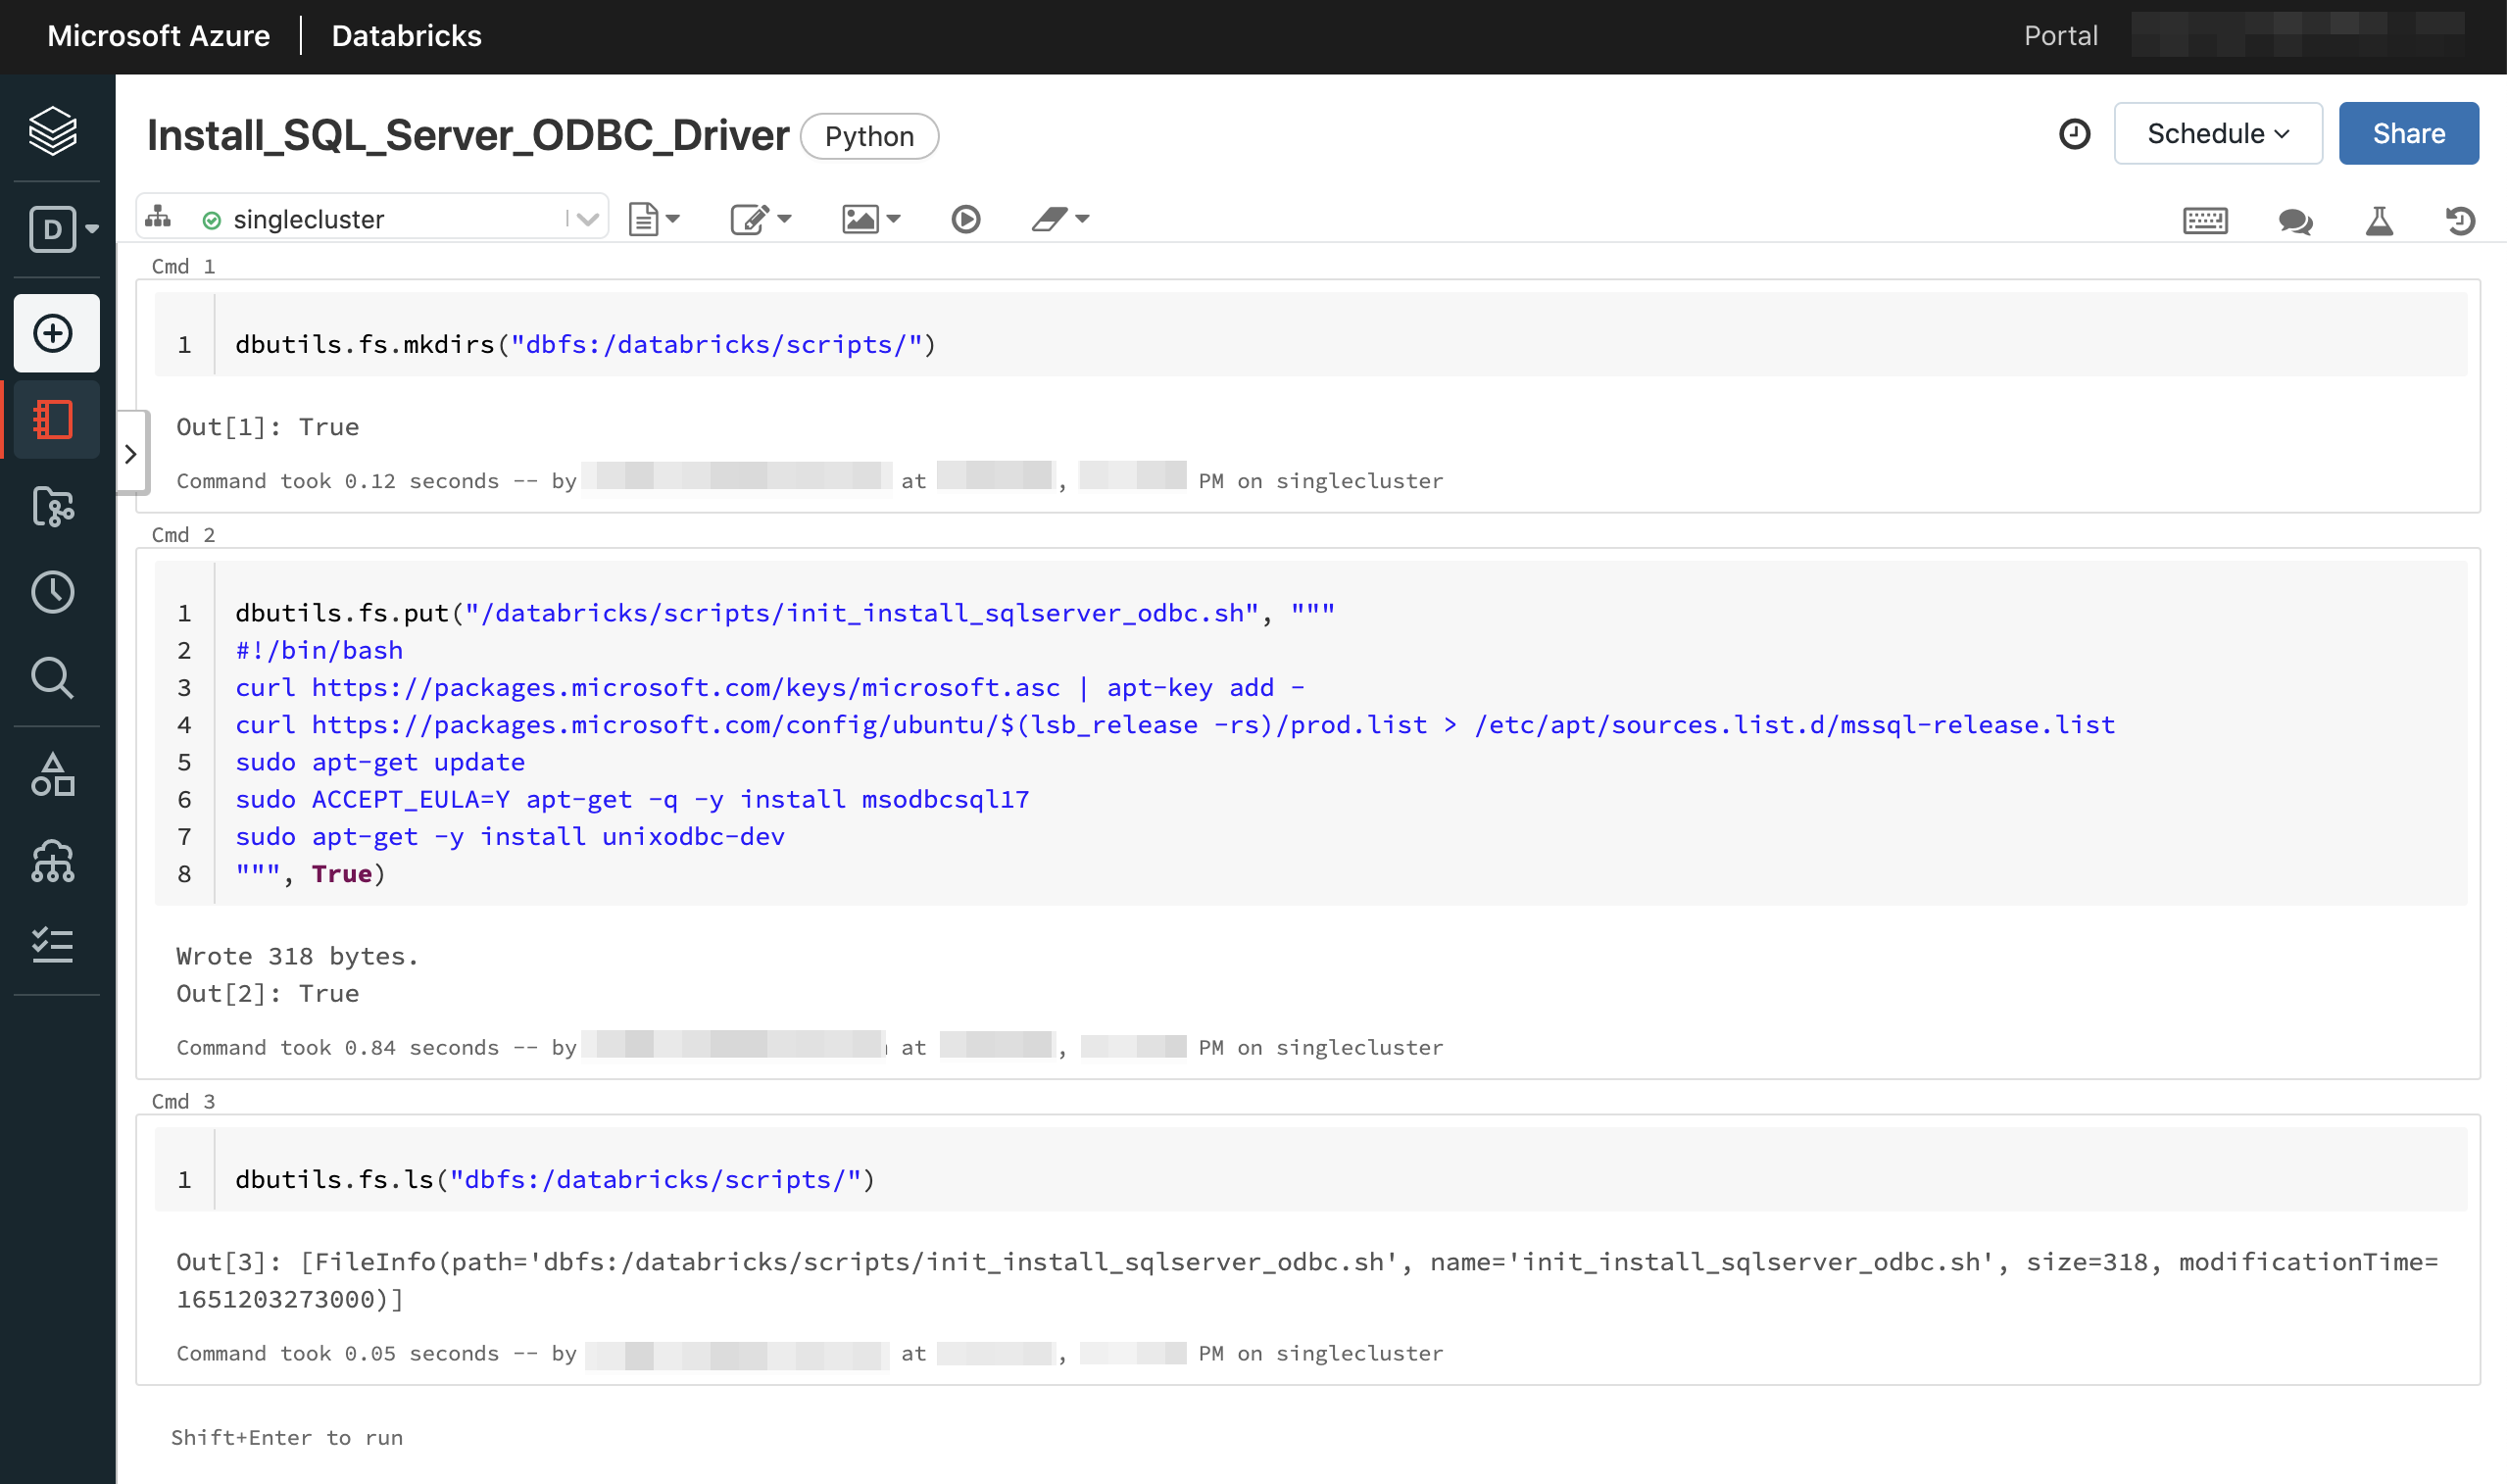This screenshot has height=1484, width=2507.
Task: Expand the File menu dropdown on the toolbar
Action: [655, 218]
